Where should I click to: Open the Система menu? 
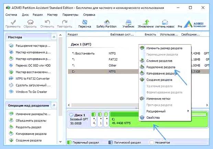[11, 15]
